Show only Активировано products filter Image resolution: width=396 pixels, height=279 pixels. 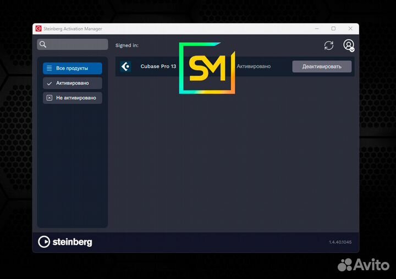tap(72, 83)
